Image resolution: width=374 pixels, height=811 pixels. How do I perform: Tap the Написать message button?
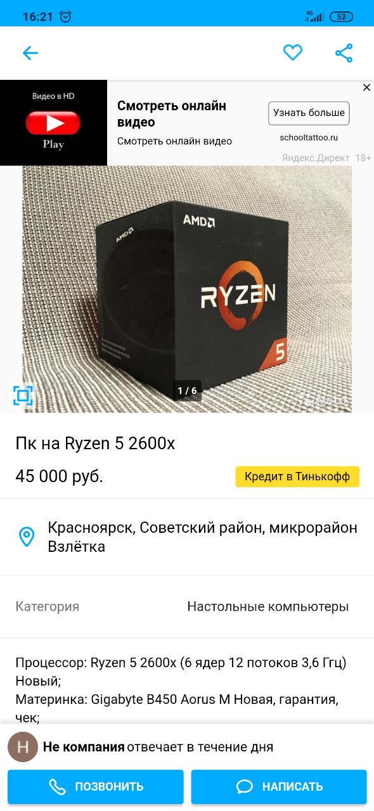pos(279,787)
